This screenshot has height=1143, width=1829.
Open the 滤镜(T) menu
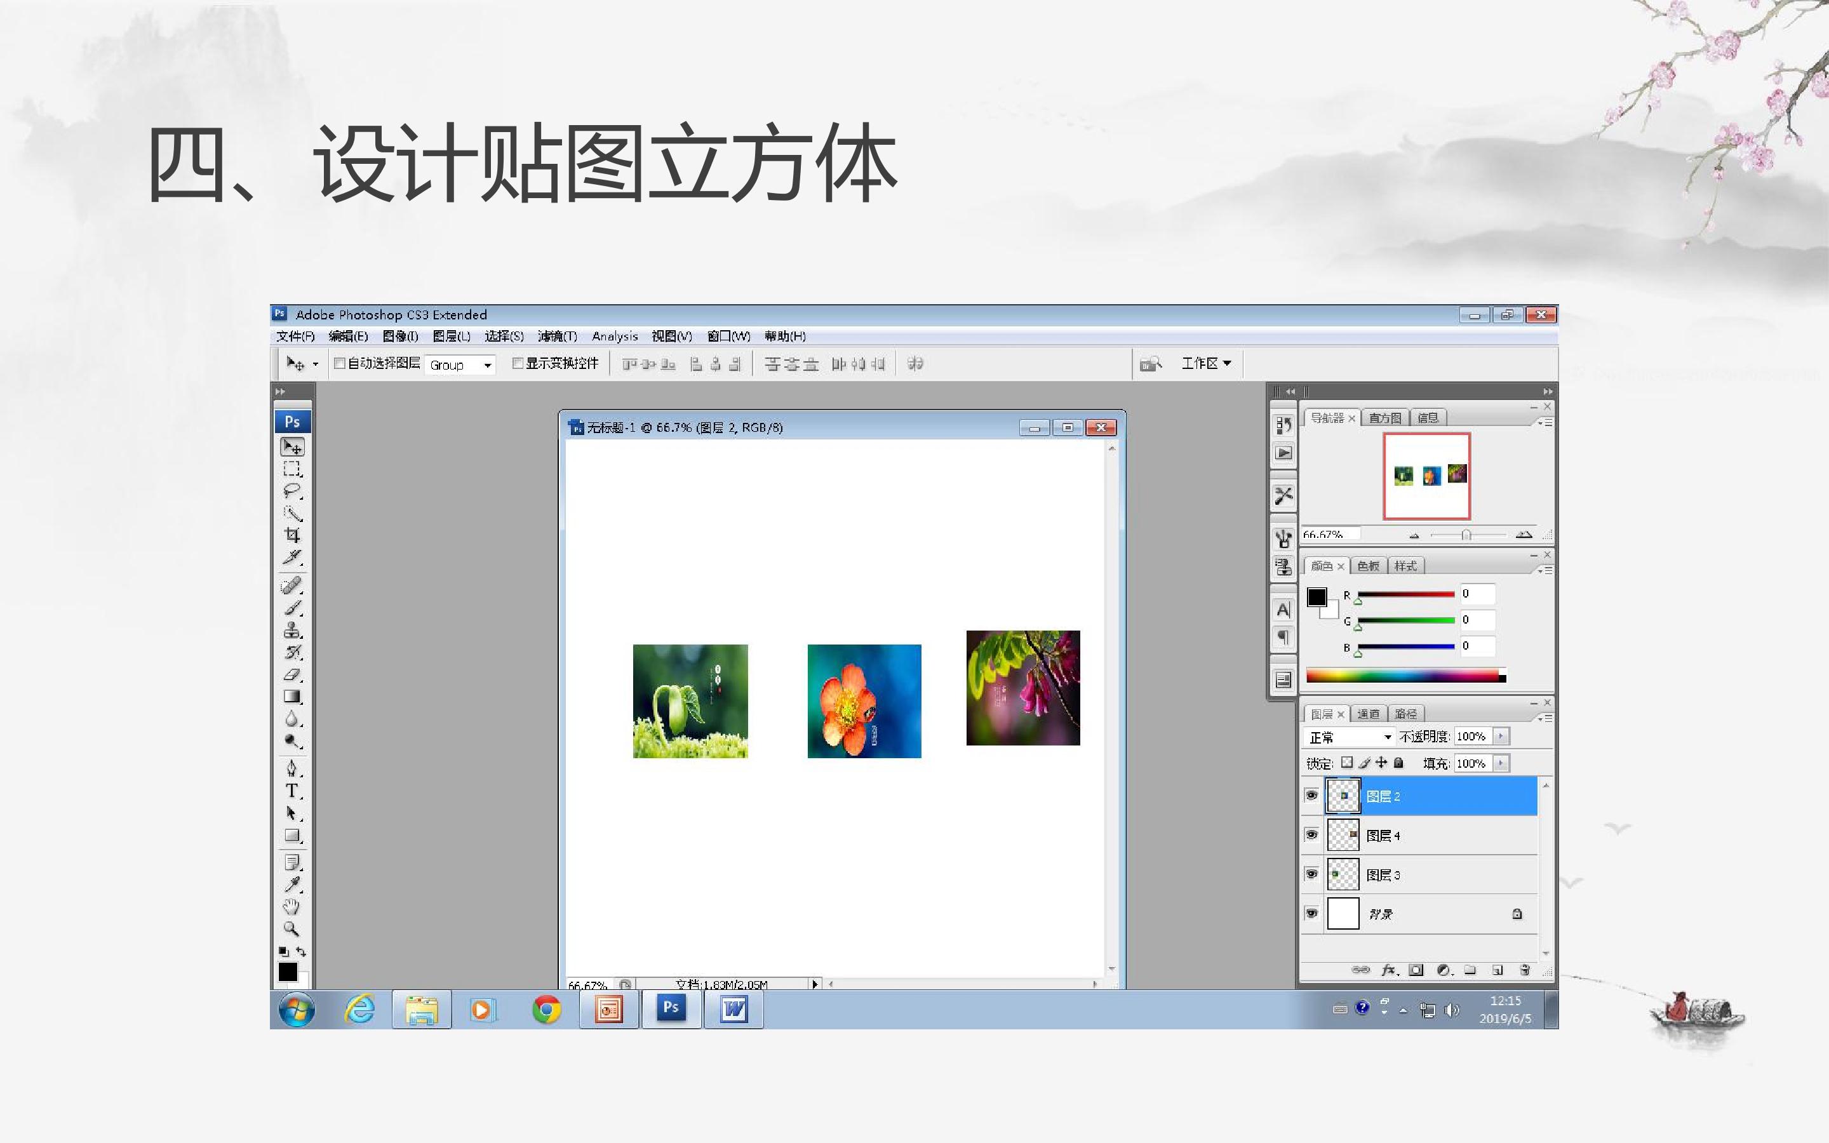557,337
